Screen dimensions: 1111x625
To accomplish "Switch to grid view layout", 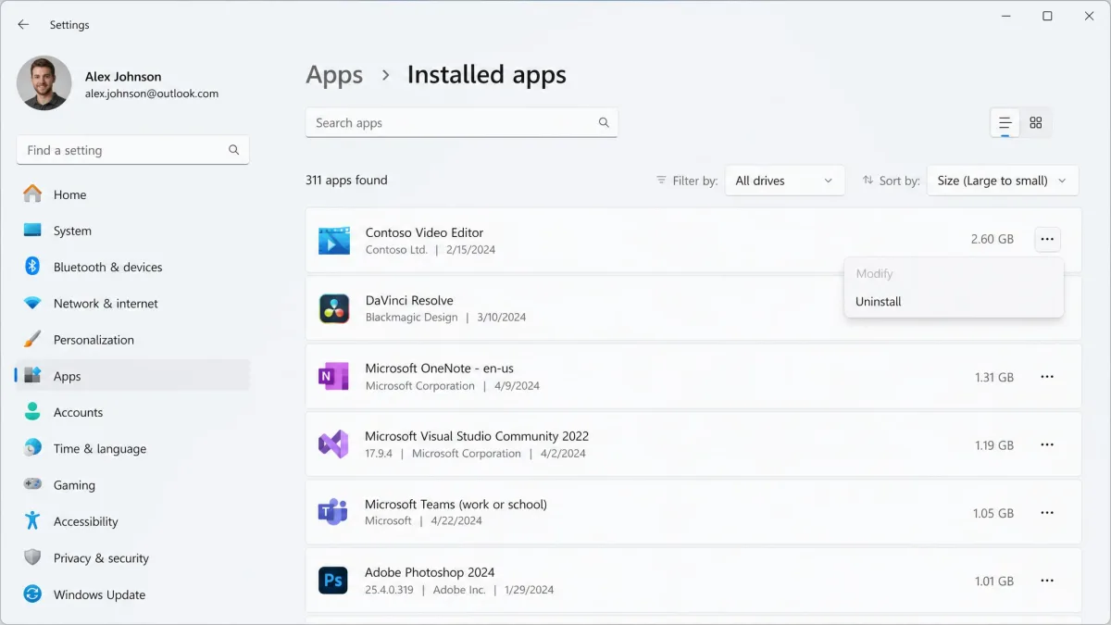I will [1036, 122].
